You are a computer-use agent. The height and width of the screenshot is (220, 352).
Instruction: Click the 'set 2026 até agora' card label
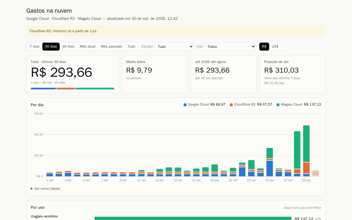click(210, 62)
